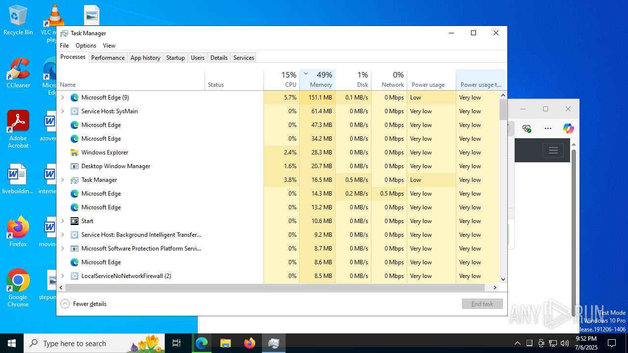Click the taskbar search box
The width and height of the screenshot is (628, 353).
[x=94, y=343]
